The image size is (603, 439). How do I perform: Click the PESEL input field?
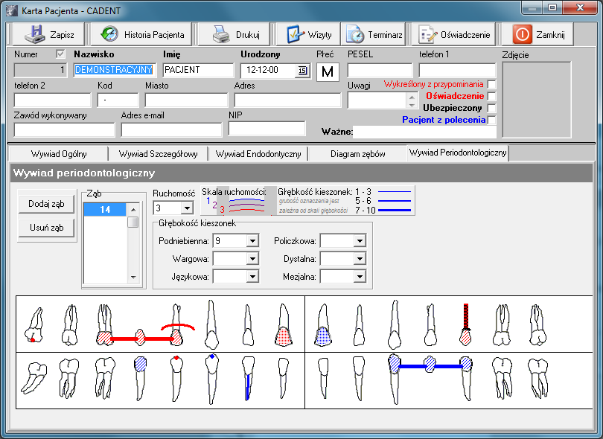click(379, 71)
